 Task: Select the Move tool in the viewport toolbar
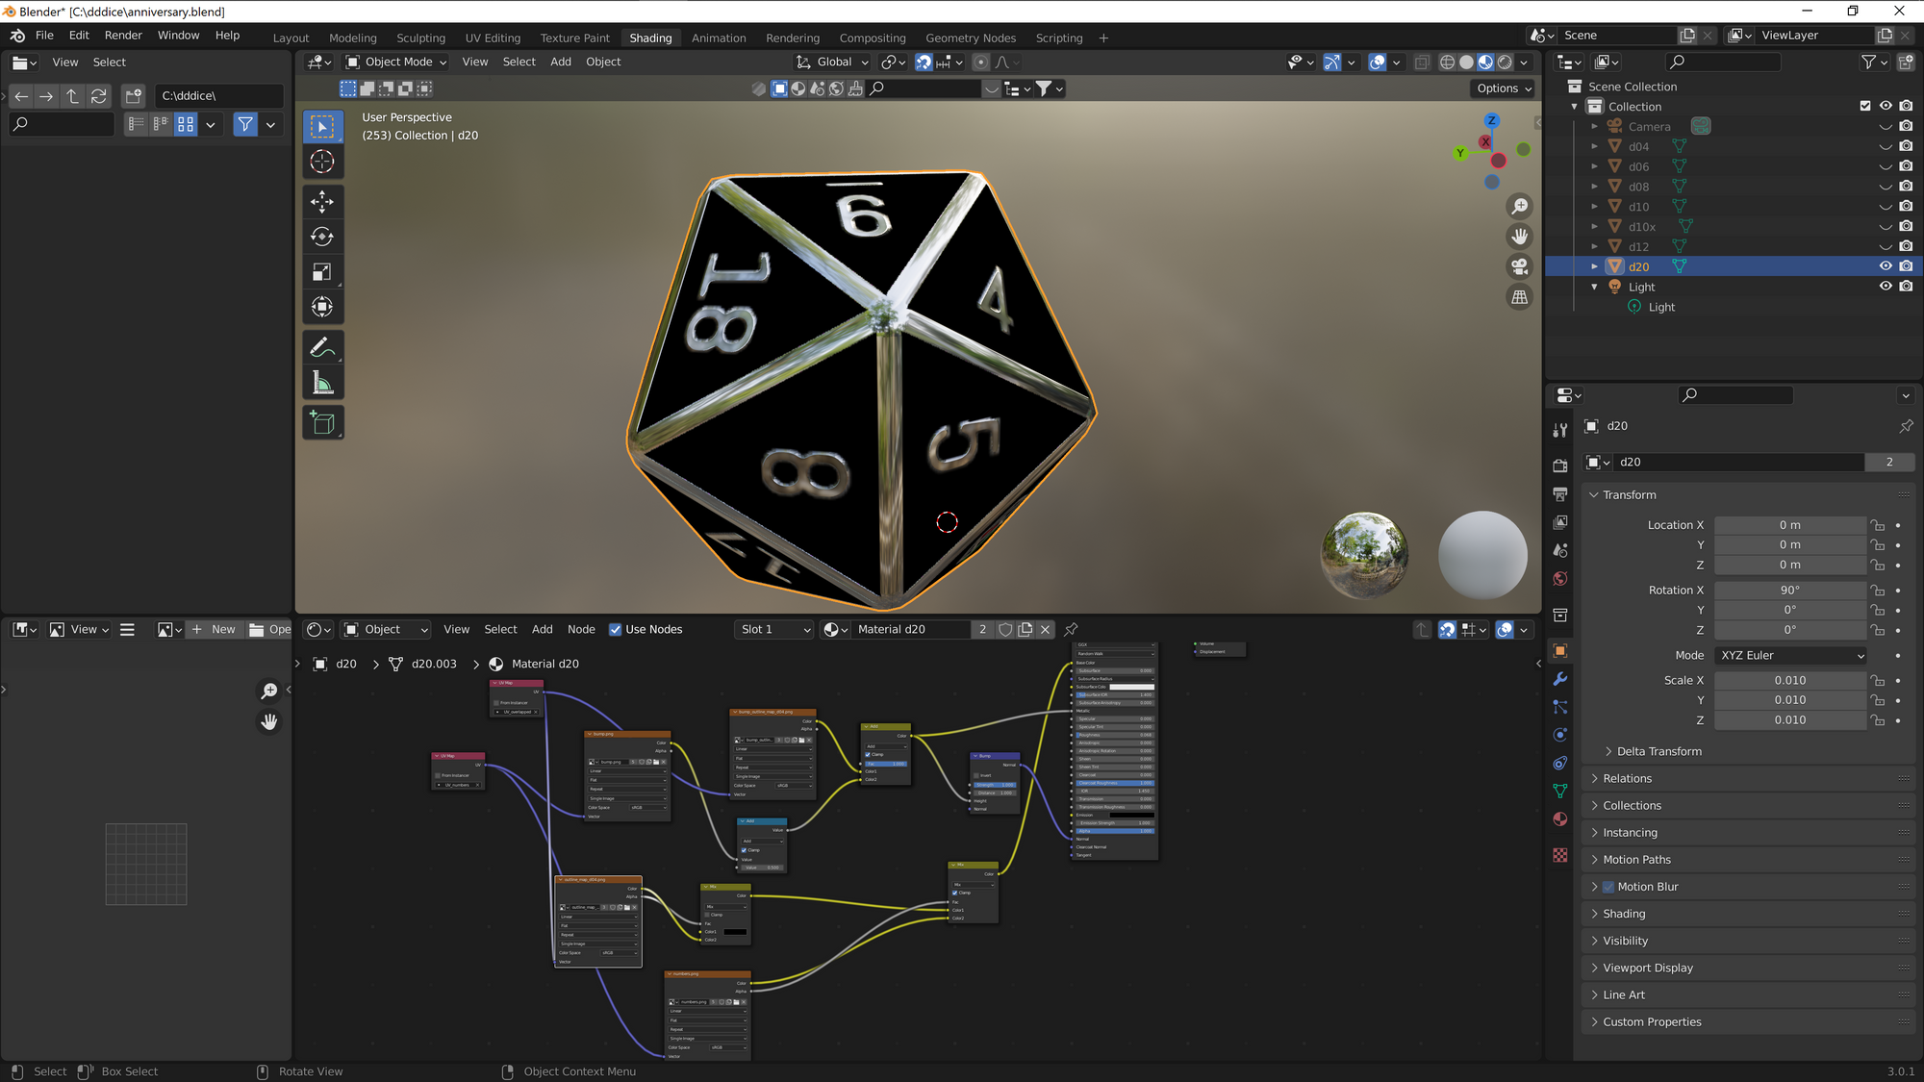[x=322, y=201]
